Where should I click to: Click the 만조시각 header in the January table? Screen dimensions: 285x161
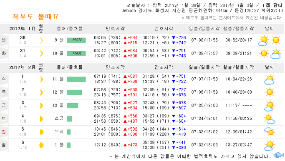[116, 28]
